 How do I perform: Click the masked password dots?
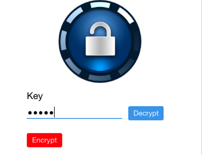coord(41,113)
